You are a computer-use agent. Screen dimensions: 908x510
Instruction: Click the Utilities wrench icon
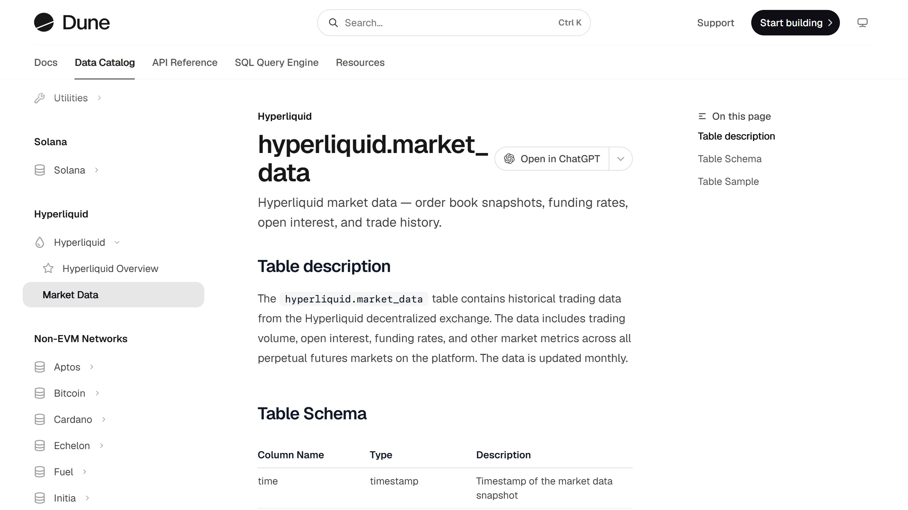40,98
